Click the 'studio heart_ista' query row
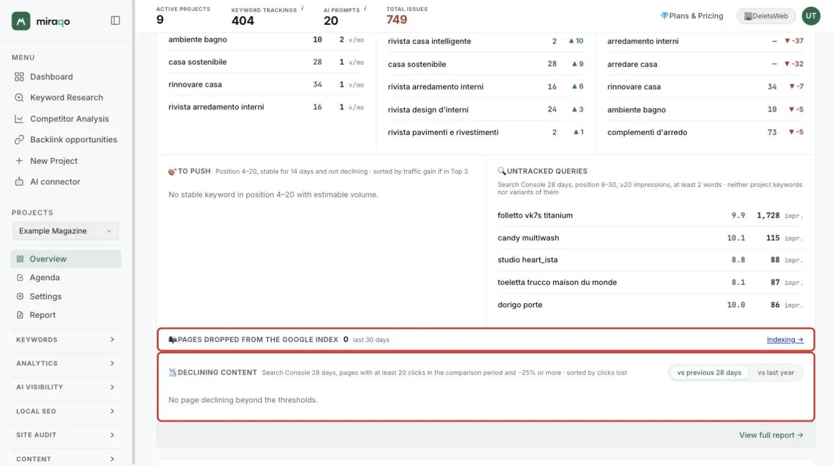Image resolution: width=834 pixels, height=466 pixels. (650, 260)
